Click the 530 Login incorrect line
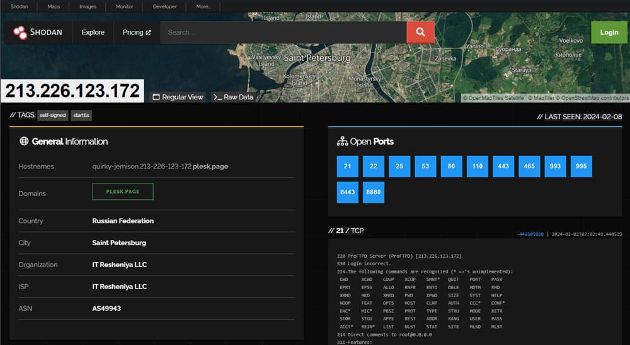This screenshot has width=630, height=345. coord(364,264)
